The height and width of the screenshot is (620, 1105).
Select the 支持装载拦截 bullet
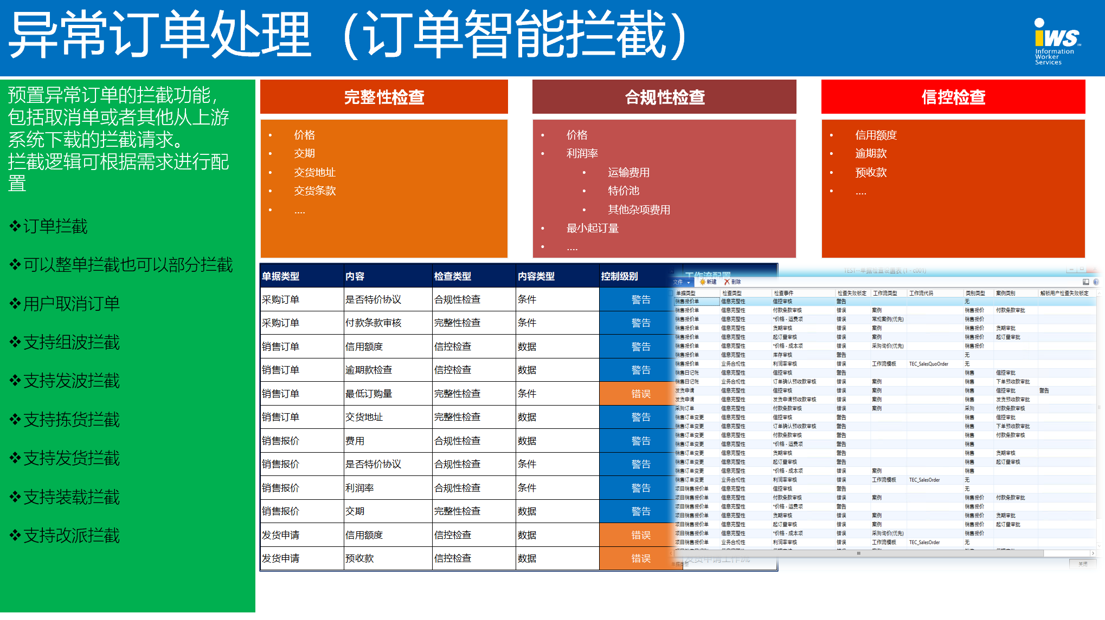pos(65,497)
